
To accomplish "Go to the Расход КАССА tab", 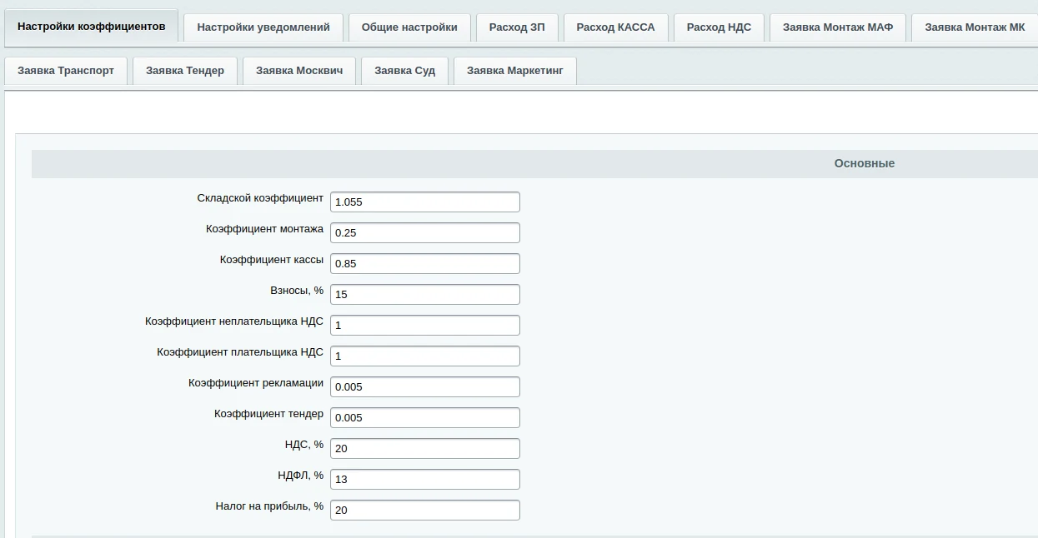I will (x=615, y=27).
